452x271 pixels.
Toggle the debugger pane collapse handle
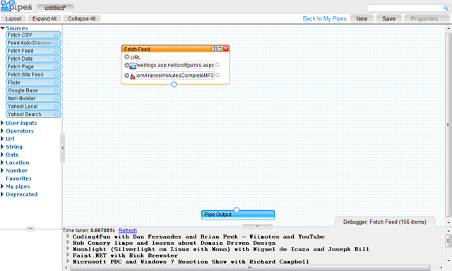point(257,226)
